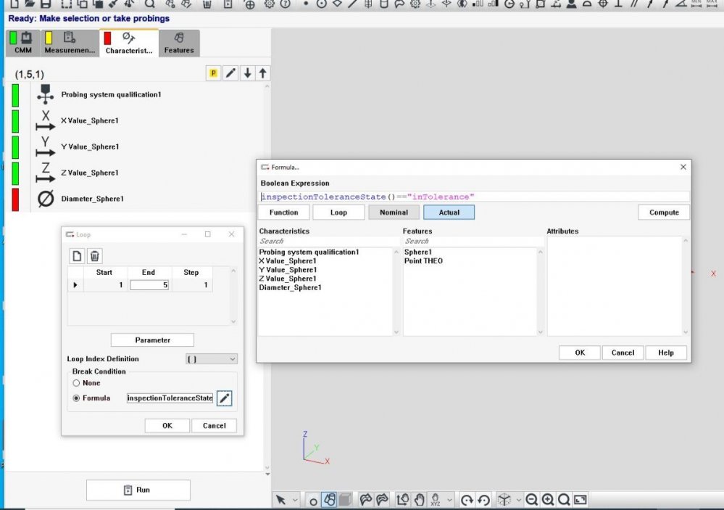
Task: Click the red status bar next to Diameter_Sphere1
Action: (x=15, y=199)
